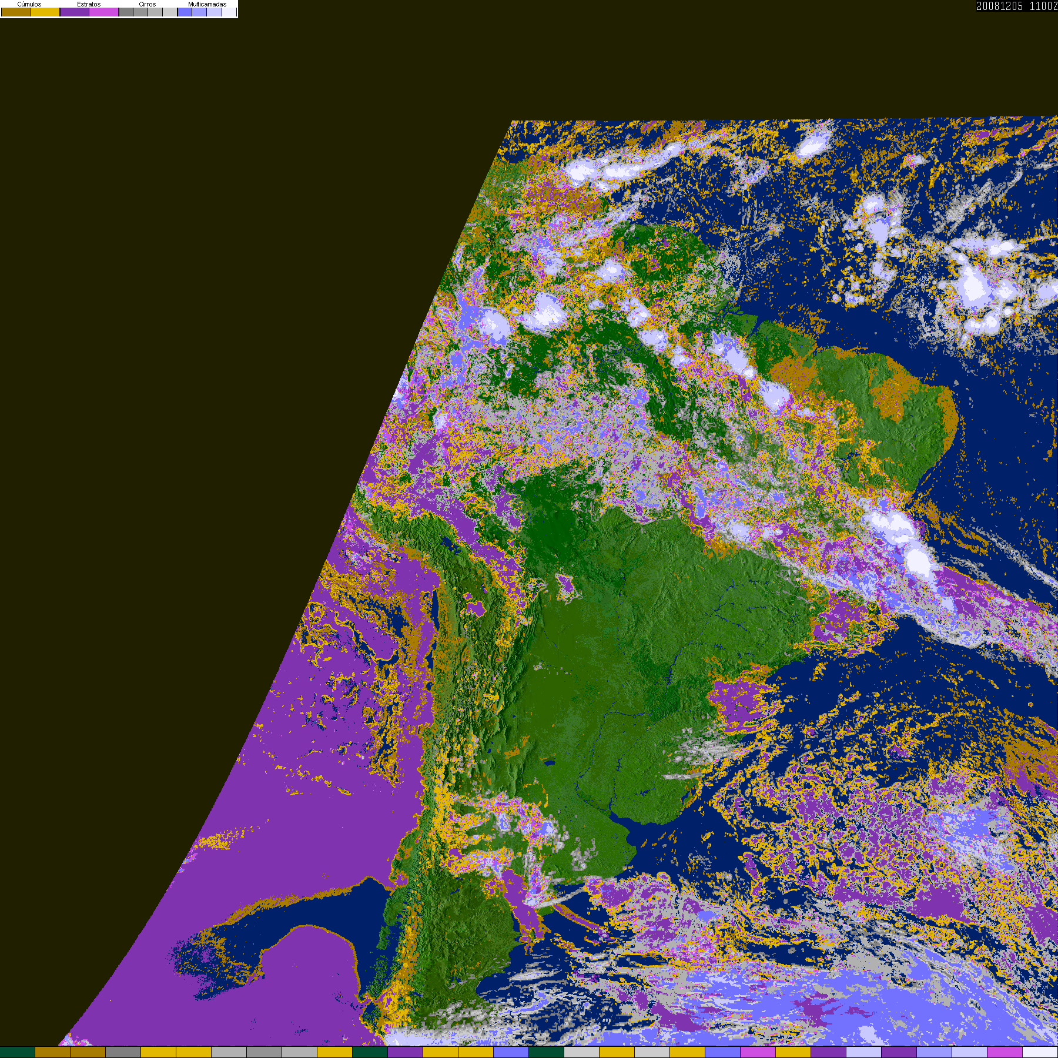
Task: Pick the darkest blue Multicamadas legend swatch
Action: point(185,12)
